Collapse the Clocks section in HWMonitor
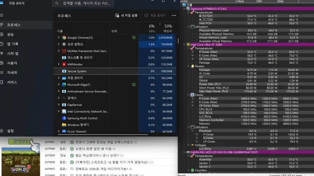Screen dimensions: 314x176 pos(188,95)
